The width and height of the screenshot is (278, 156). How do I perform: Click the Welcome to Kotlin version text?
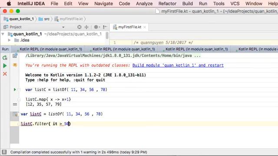pyautogui.click(x=86, y=75)
